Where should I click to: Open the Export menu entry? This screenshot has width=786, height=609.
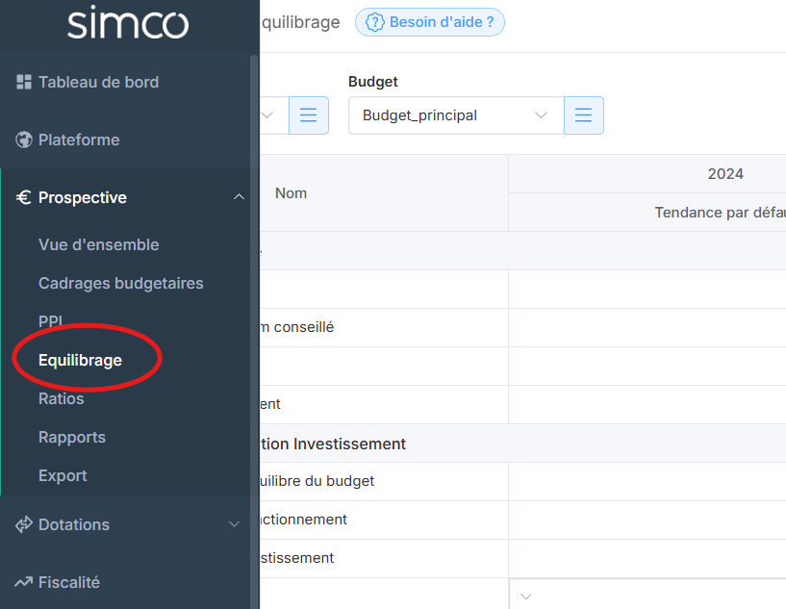[x=63, y=475]
